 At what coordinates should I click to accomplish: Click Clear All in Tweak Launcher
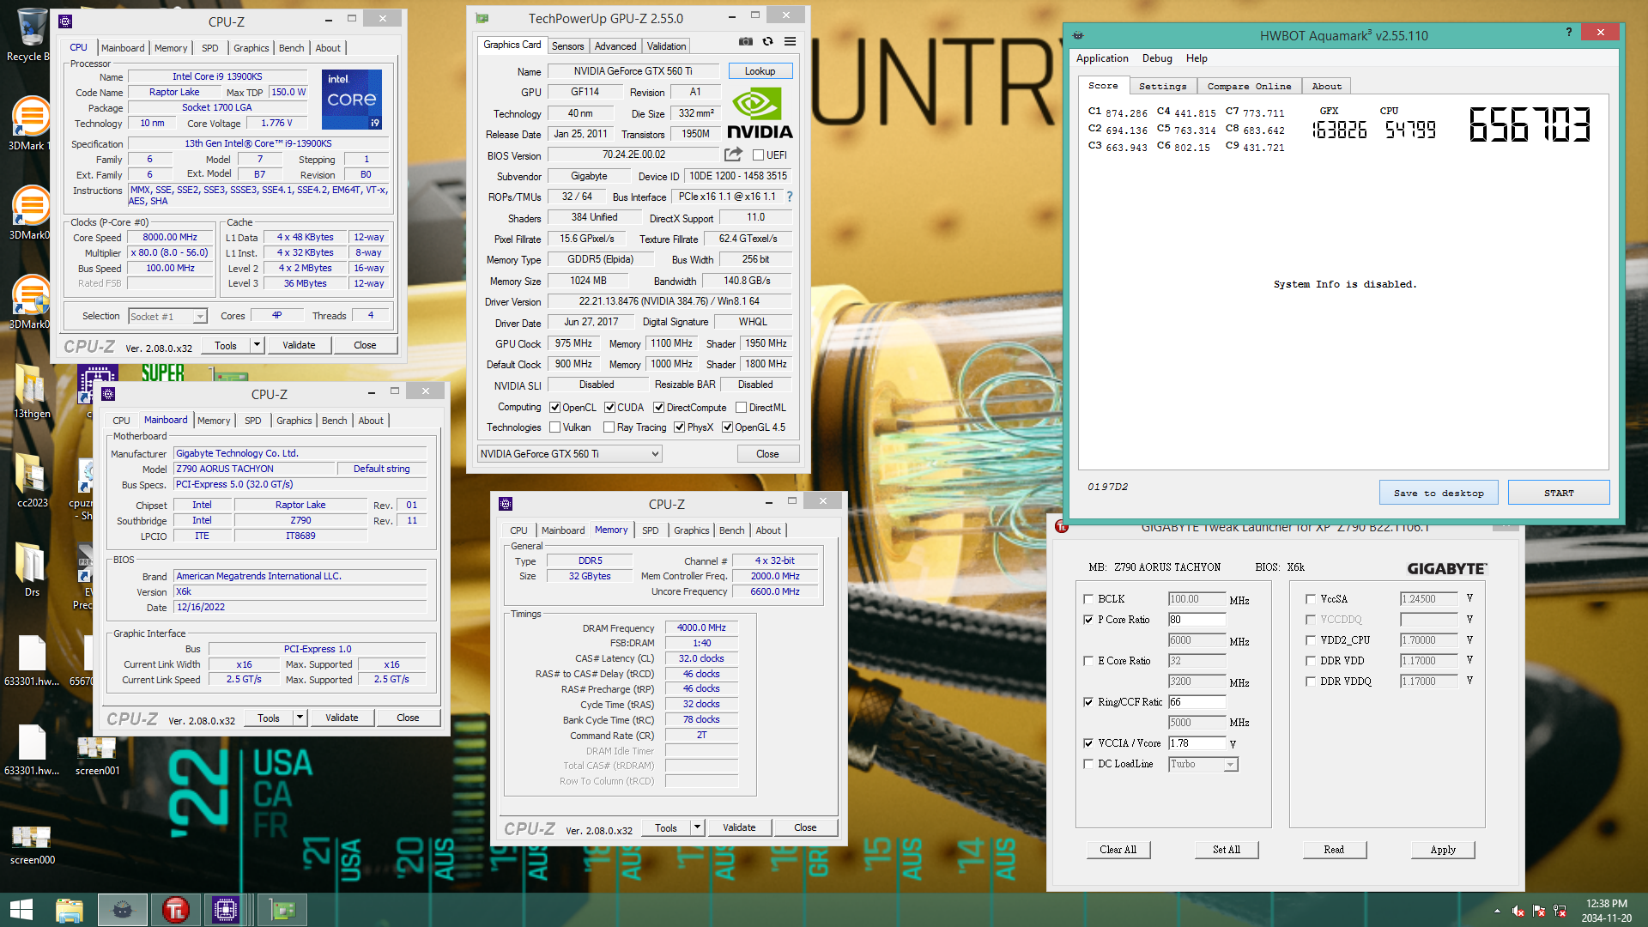tap(1118, 850)
